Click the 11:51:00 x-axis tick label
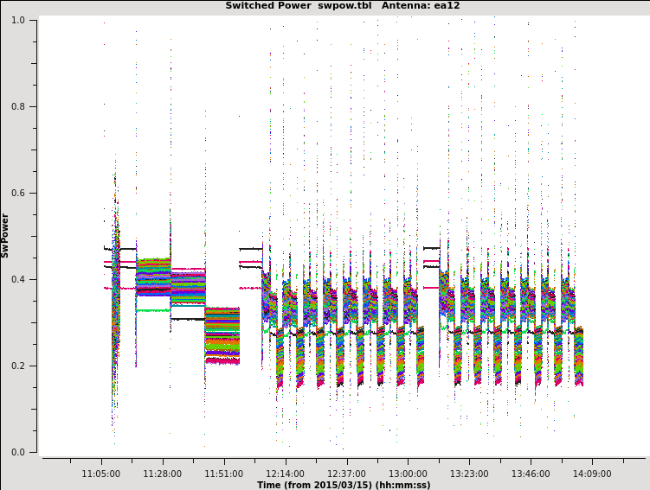This screenshot has width=650, height=490. click(223, 474)
